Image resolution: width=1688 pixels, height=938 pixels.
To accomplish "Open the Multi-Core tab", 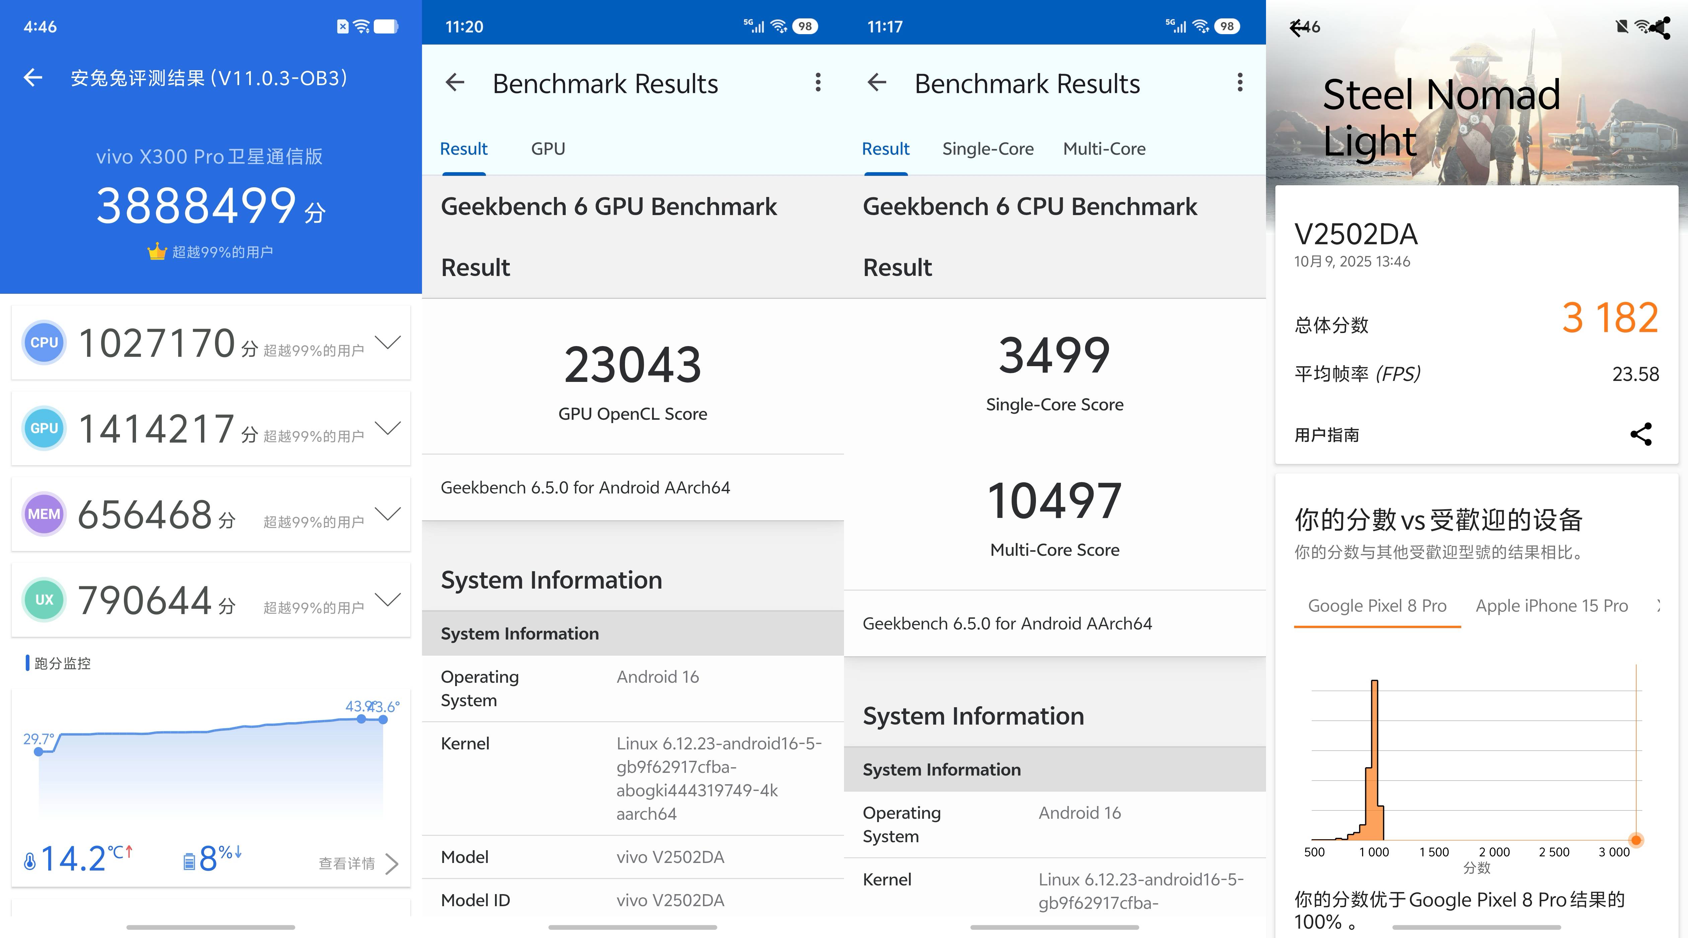I will [x=1104, y=149].
